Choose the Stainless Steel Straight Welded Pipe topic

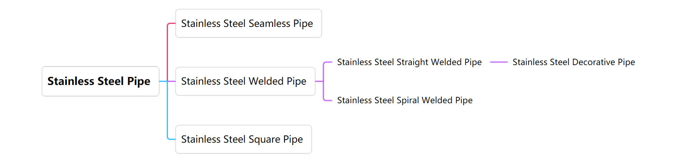coord(409,62)
